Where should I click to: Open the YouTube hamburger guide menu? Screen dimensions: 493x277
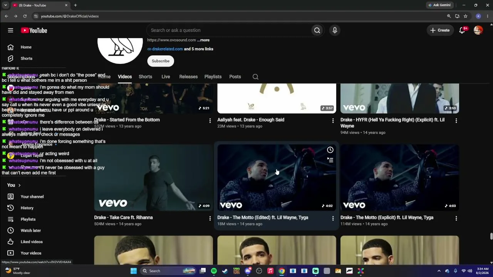point(10,30)
